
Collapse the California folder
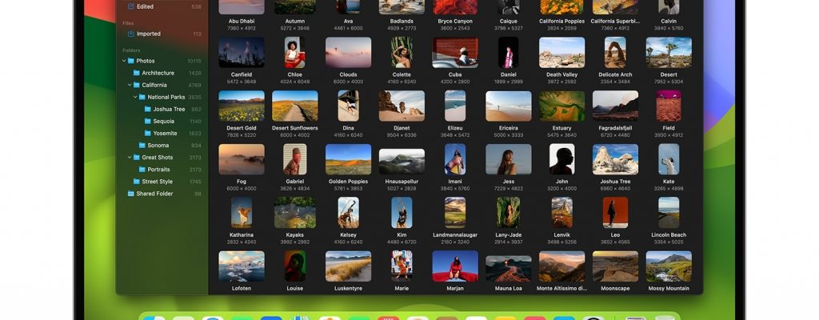click(130, 85)
